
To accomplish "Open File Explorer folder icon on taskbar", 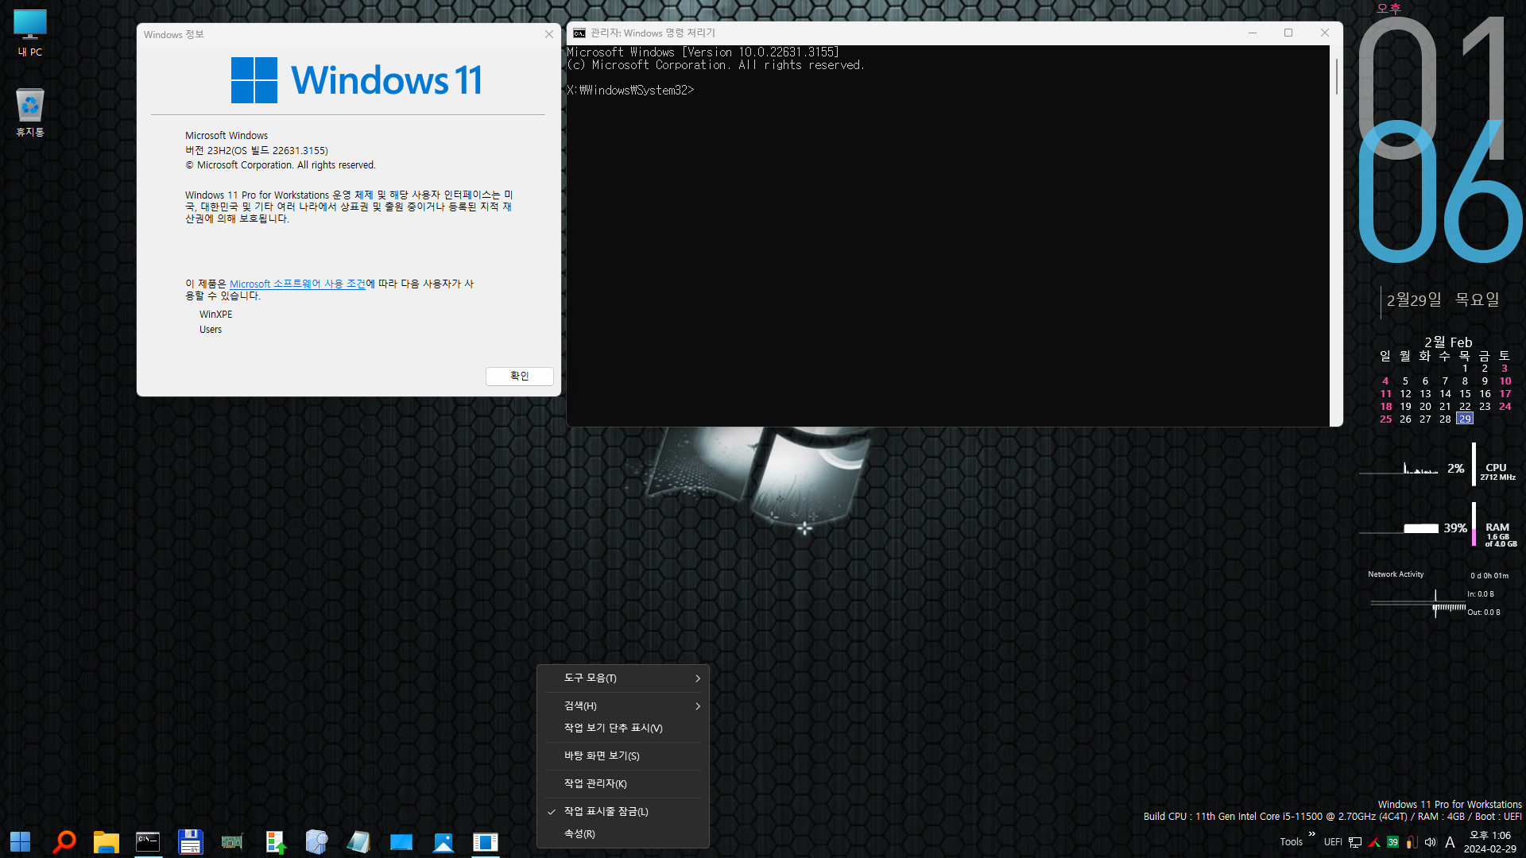I will coord(106,842).
